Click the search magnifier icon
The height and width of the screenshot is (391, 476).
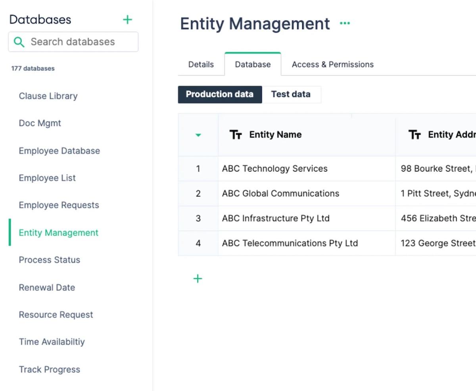[x=19, y=42]
